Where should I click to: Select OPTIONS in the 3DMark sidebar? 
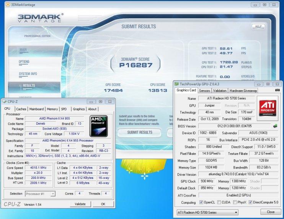point(24,62)
